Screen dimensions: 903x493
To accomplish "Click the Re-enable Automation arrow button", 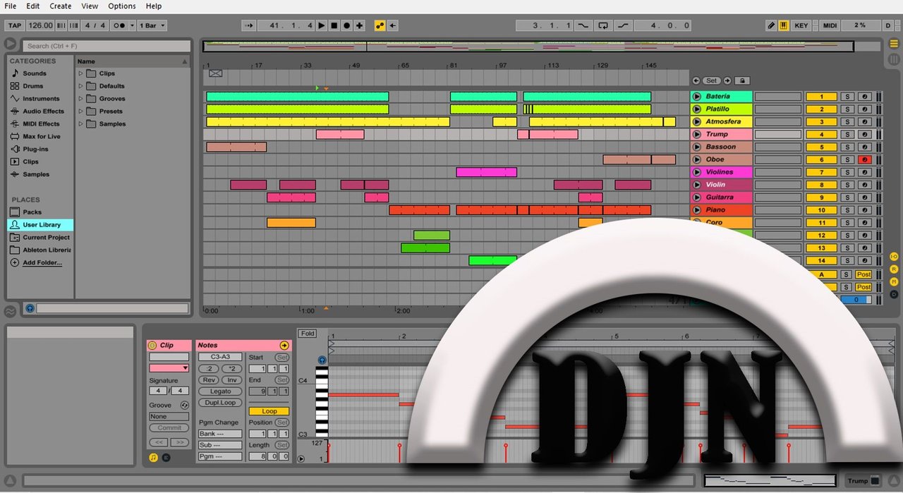I will [393, 25].
